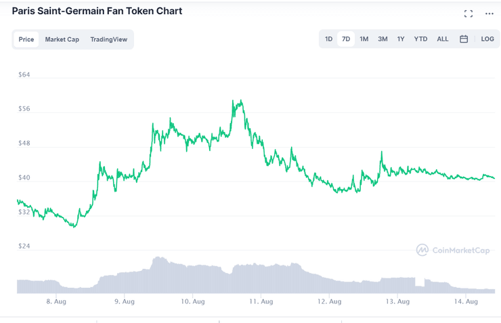The width and height of the screenshot is (501, 323).
Task: Click the price line peak near 11 Aug
Action: (238, 102)
